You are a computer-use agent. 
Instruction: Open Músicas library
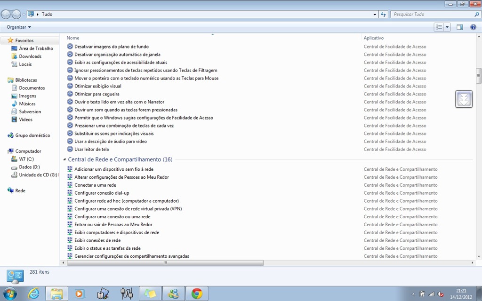point(27,103)
